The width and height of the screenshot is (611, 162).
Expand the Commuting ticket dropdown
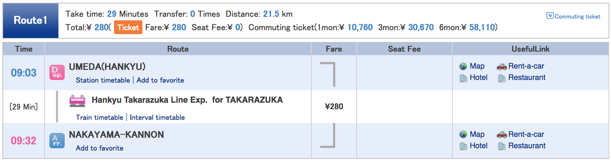coord(573,16)
